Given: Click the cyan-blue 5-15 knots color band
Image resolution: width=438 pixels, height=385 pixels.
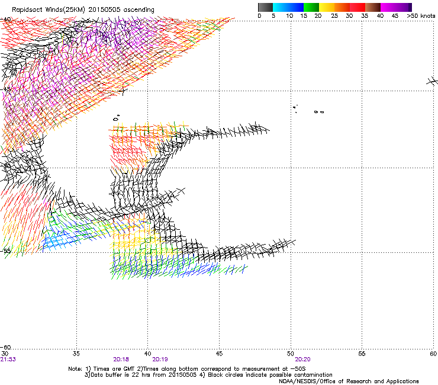Looking at the screenshot, I should point(288,7).
